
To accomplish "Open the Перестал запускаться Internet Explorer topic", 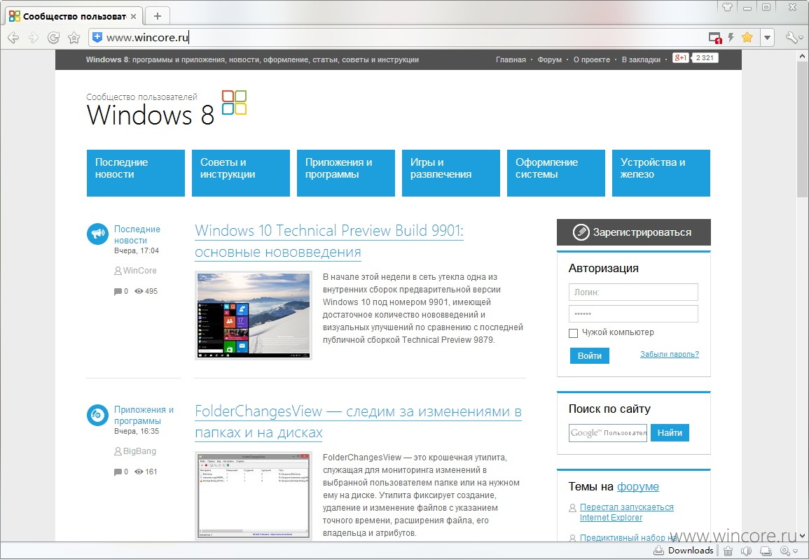I will (x=627, y=512).
